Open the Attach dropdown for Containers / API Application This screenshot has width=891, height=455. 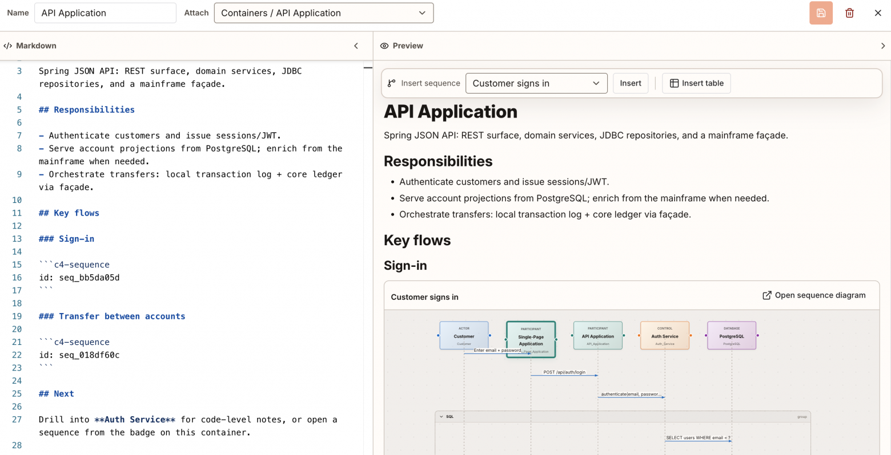[324, 13]
